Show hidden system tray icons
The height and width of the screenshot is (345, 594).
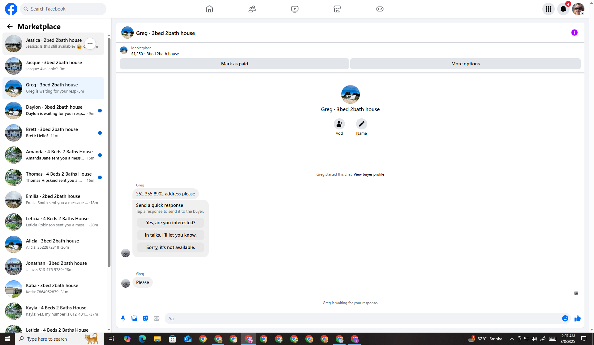[x=512, y=339]
